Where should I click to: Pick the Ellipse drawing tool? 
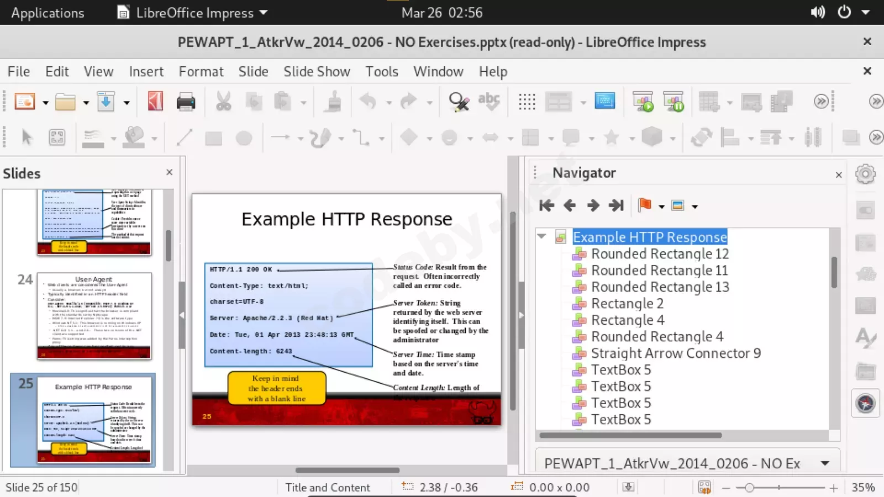pyautogui.click(x=244, y=137)
